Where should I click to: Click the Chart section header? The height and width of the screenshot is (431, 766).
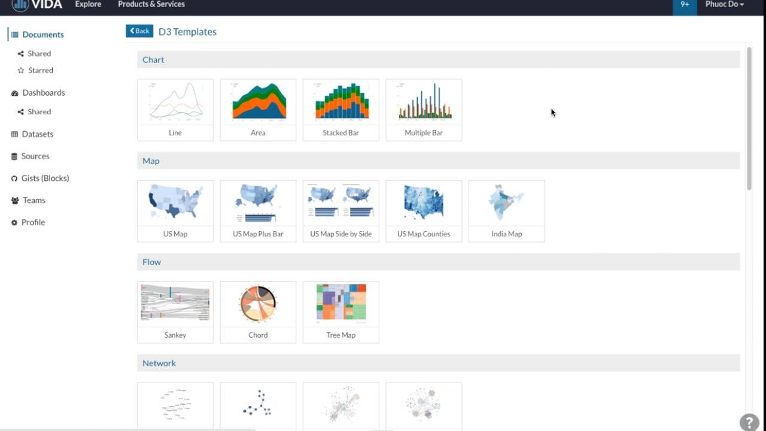(439, 60)
